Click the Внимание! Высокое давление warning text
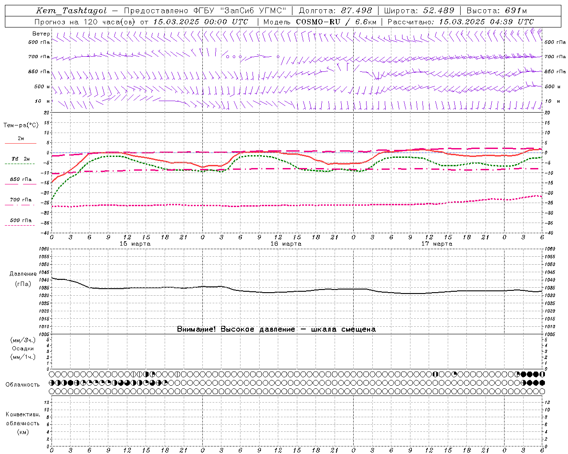 pos(276,329)
